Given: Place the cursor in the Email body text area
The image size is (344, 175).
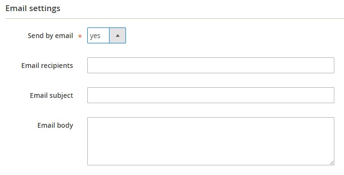Looking at the screenshot, I should click(x=211, y=141).
